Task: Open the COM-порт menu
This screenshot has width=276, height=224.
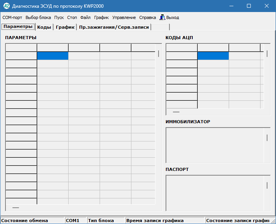Action: click(12, 17)
